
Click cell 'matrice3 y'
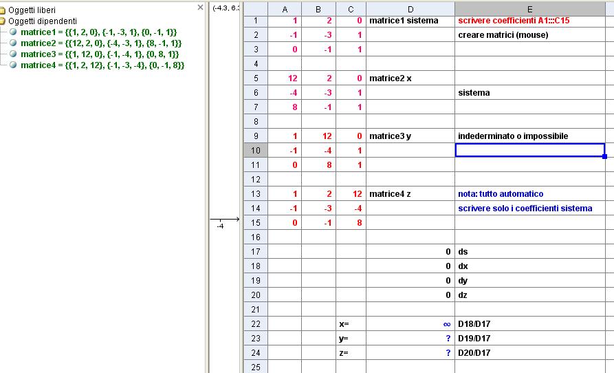pos(410,136)
